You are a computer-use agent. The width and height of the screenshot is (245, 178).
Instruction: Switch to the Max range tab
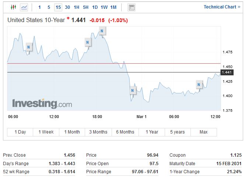point(203,132)
